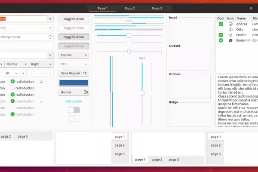Toggle the Cool checkbox for Andrea

(221, 24)
